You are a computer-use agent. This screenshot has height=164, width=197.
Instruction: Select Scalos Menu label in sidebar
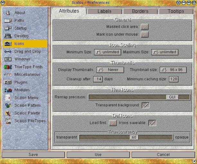(x=26, y=98)
